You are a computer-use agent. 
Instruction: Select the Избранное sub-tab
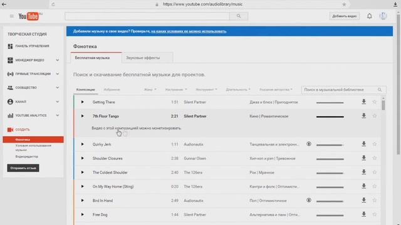(112, 89)
